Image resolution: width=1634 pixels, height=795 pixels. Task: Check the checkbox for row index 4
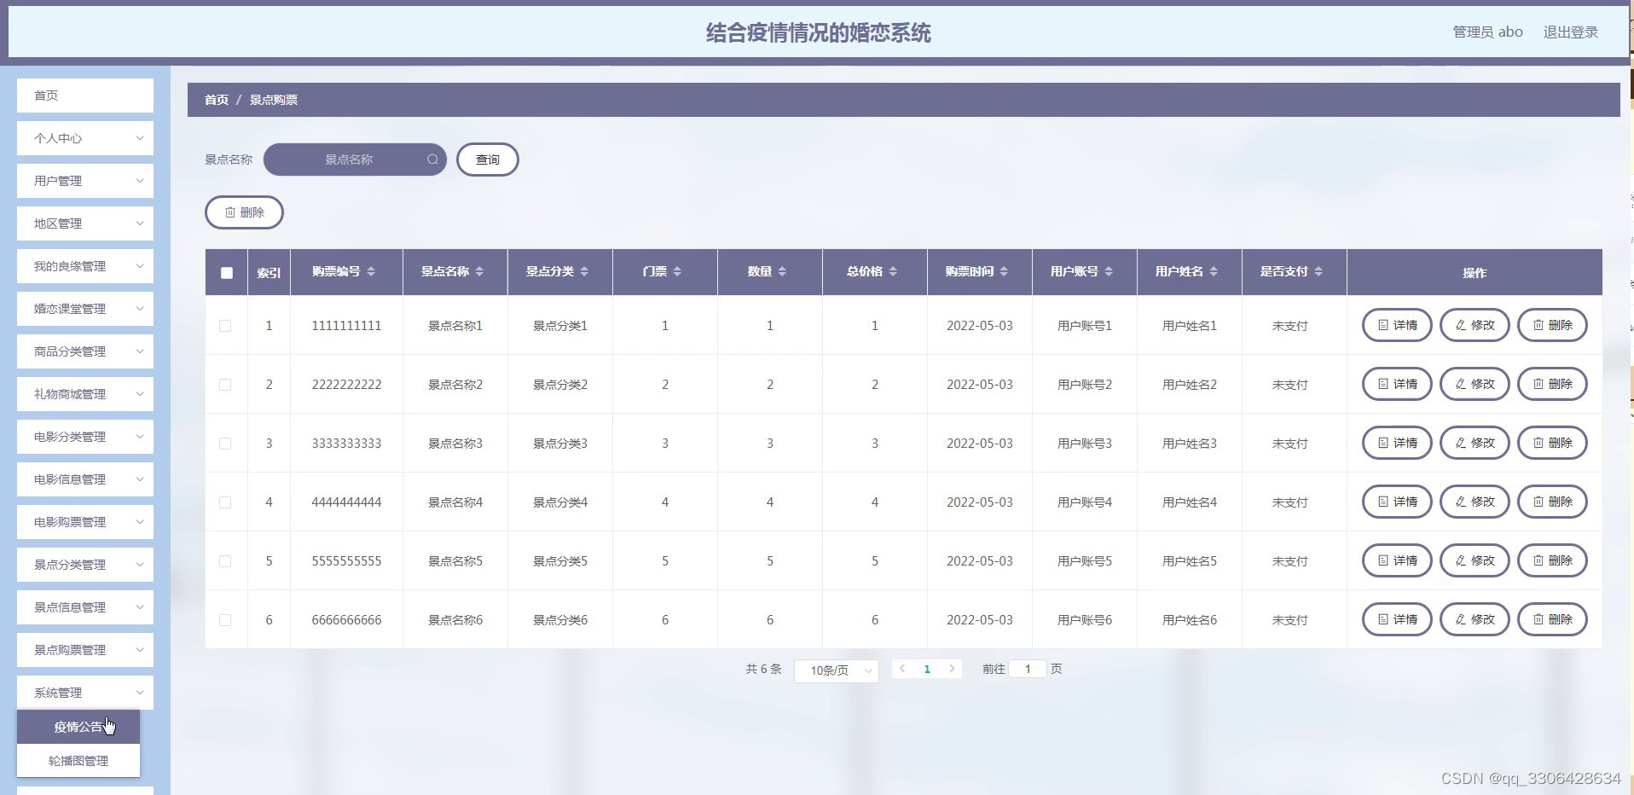tap(225, 502)
